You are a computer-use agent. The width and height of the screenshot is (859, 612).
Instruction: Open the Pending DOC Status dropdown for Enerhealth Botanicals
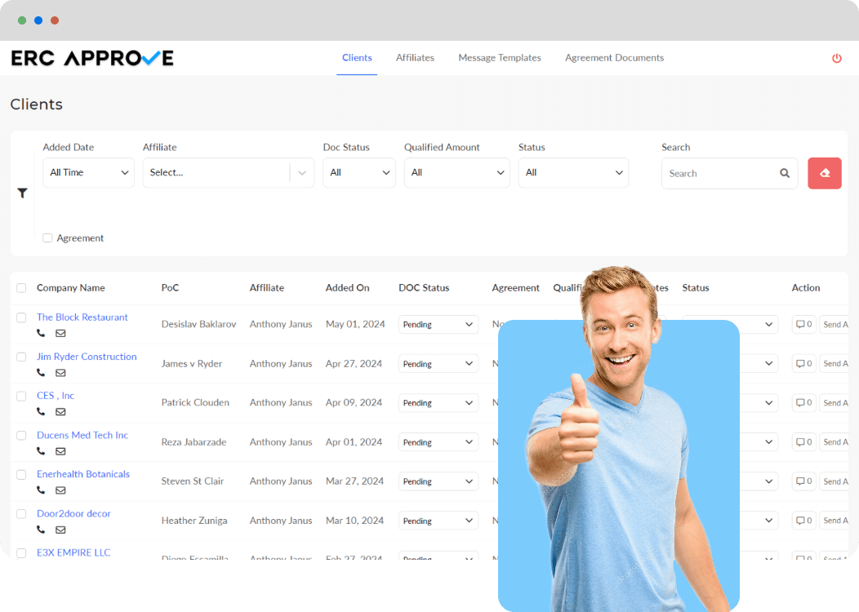pyautogui.click(x=438, y=481)
